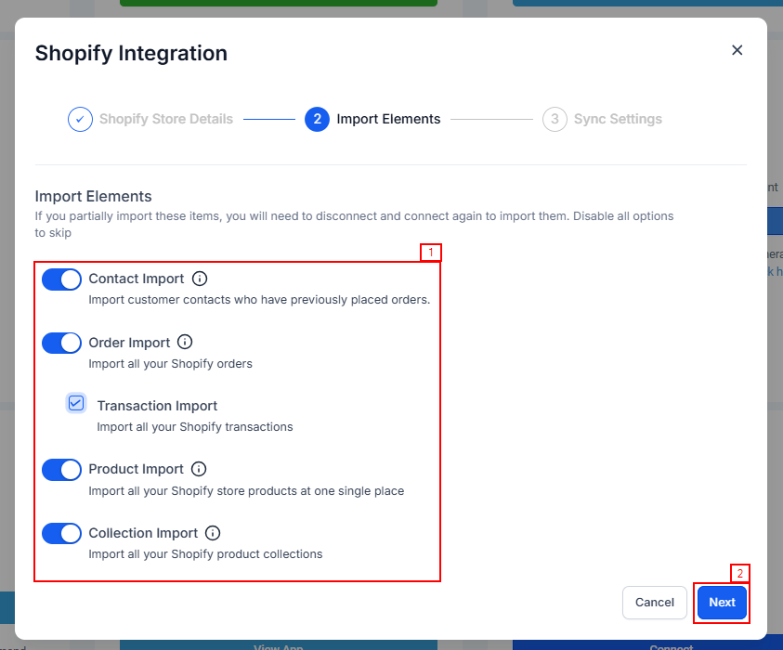Jump to the Sync Settings step

click(618, 119)
